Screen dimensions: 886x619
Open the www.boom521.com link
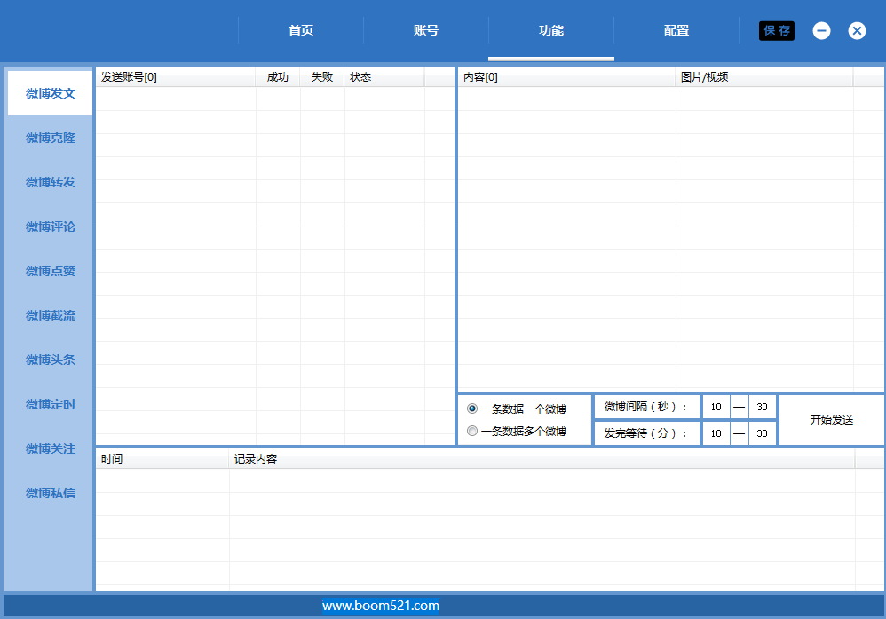(380, 606)
